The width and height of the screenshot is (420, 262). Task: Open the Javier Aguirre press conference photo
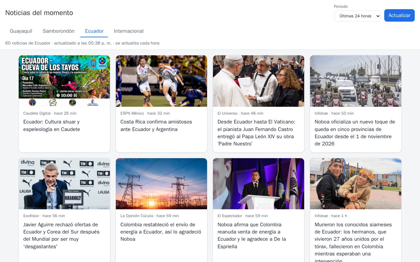(x=64, y=184)
